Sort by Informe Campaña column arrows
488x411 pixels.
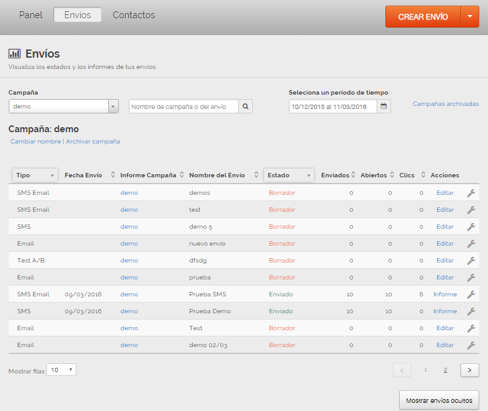[x=182, y=175]
